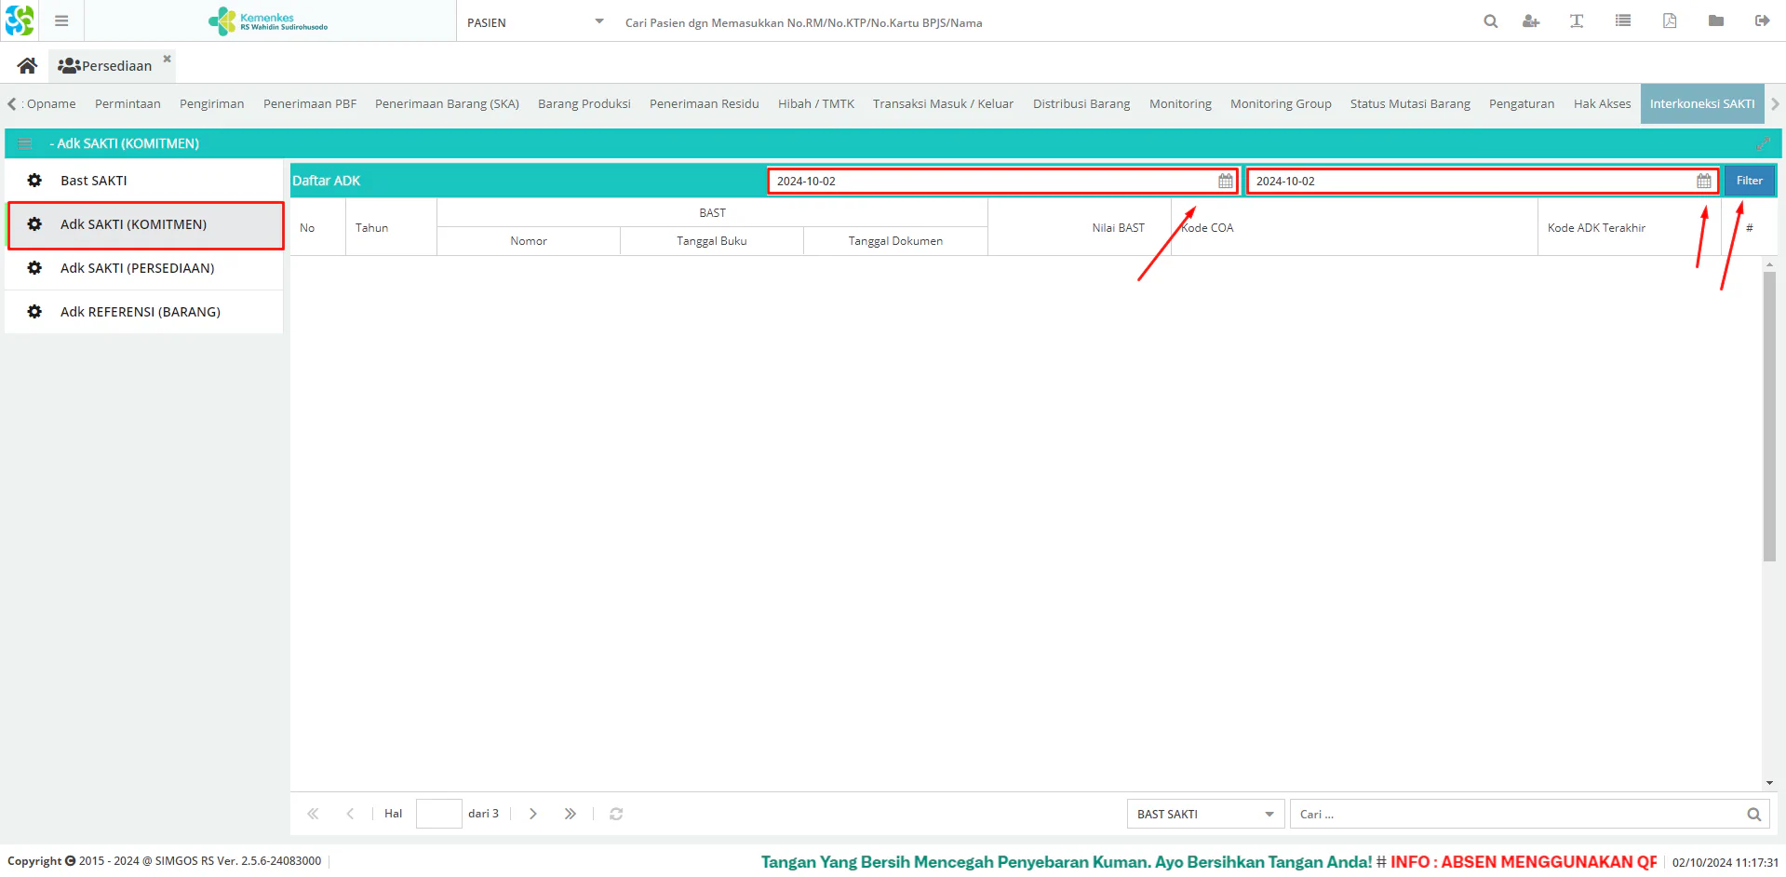This screenshot has height=877, width=1786.
Task: Toggle the hamburger menu in header
Action: [x=61, y=20]
